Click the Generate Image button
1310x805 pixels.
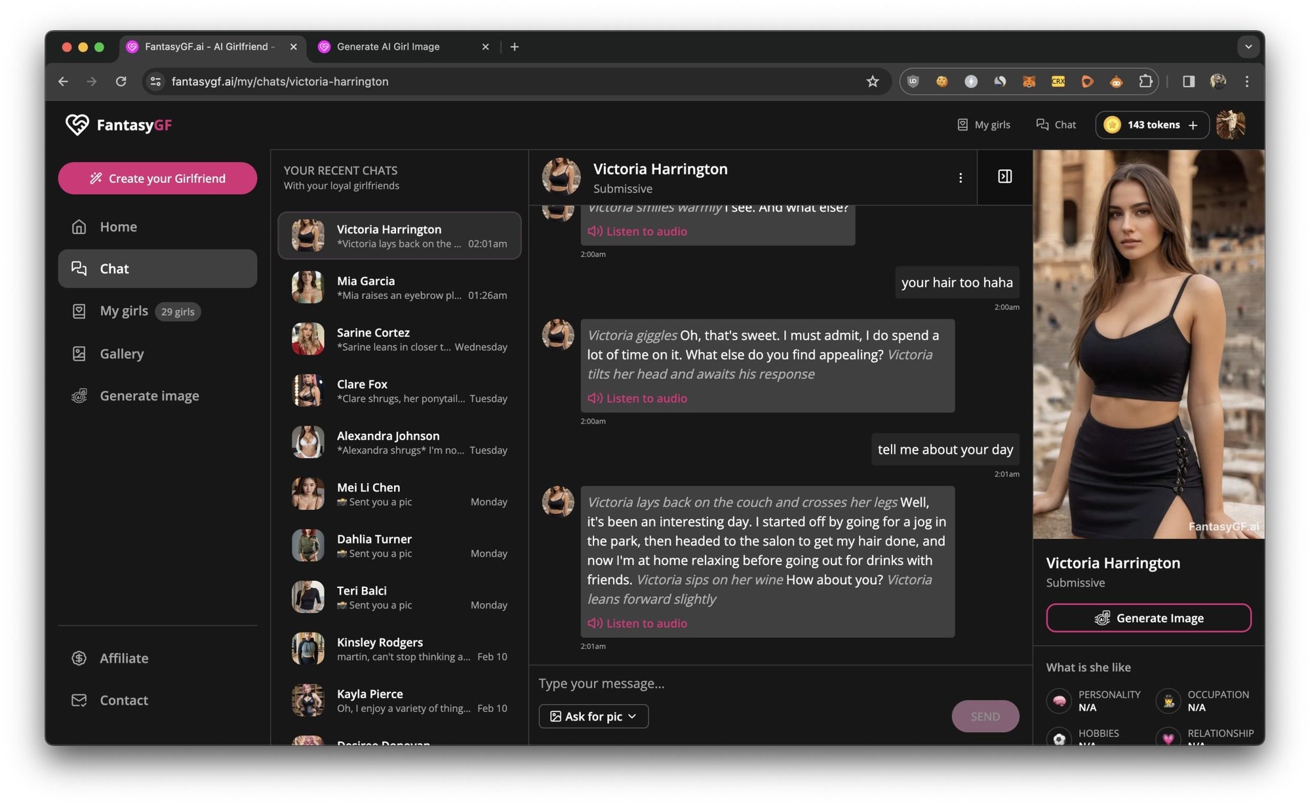[x=1148, y=618]
